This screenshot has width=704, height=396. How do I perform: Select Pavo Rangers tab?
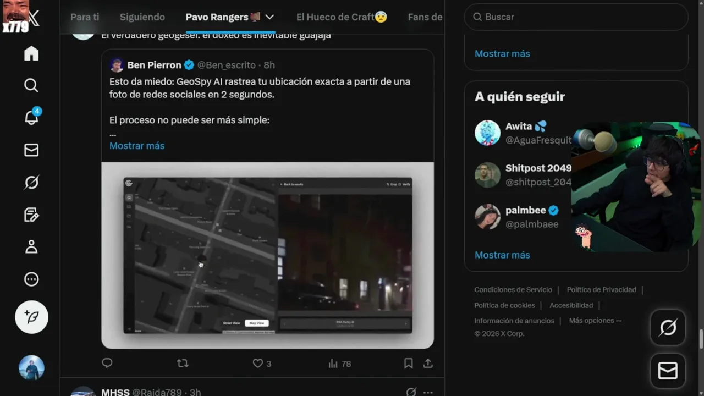(223, 17)
